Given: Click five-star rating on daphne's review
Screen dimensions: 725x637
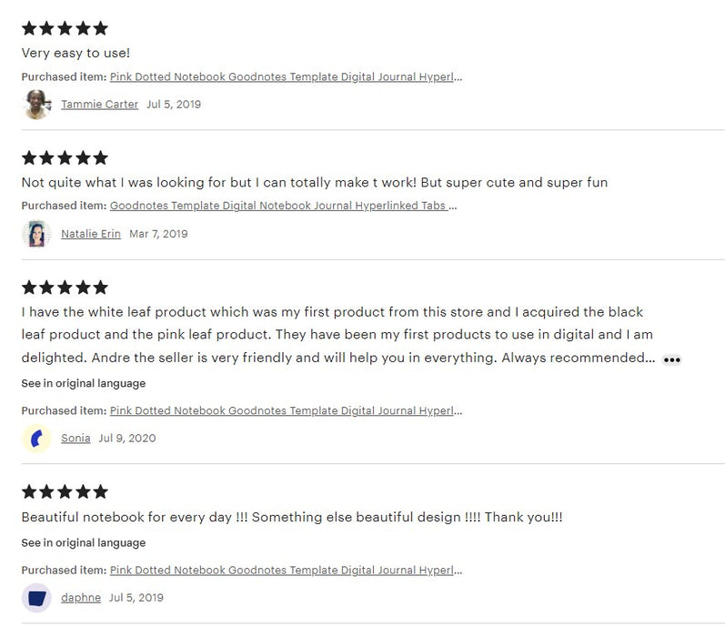Looking at the screenshot, I should coord(65,492).
